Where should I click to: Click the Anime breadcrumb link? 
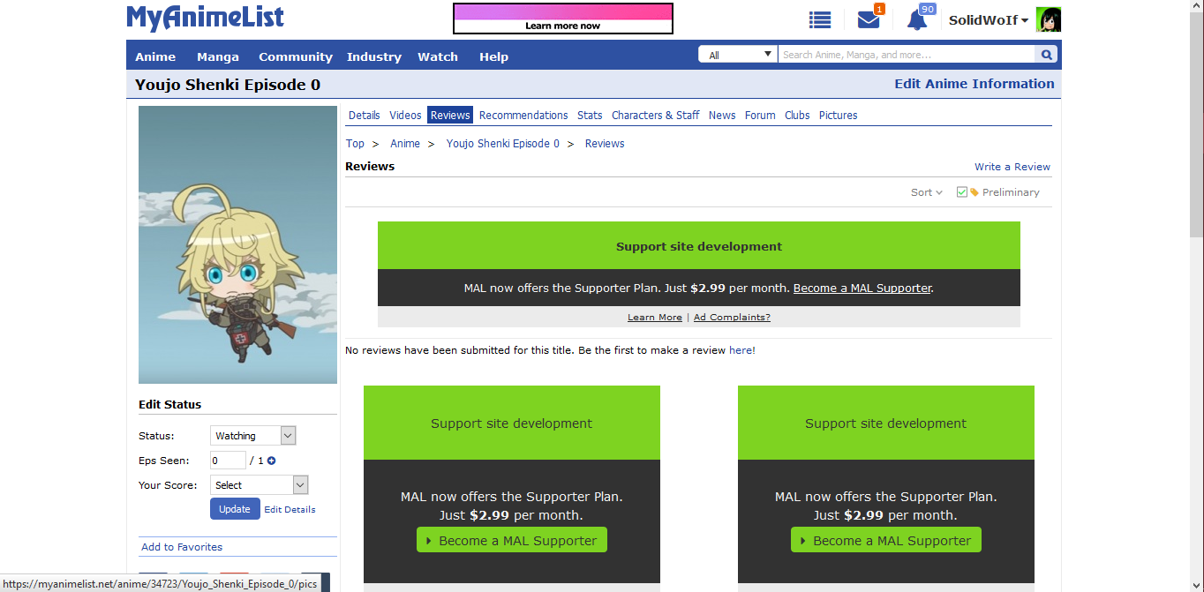[405, 144]
